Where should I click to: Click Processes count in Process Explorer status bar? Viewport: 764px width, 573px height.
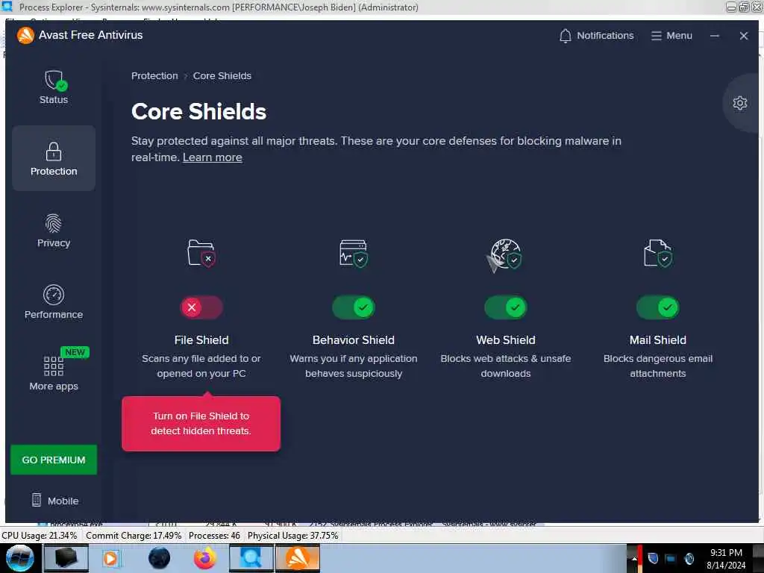pyautogui.click(x=214, y=536)
